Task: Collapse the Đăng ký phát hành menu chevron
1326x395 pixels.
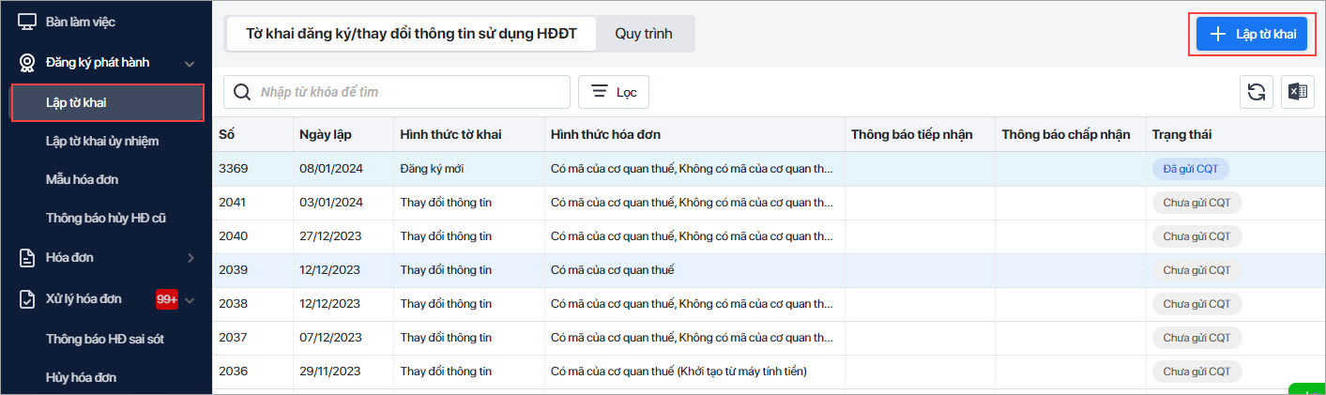Action: pyautogui.click(x=190, y=64)
